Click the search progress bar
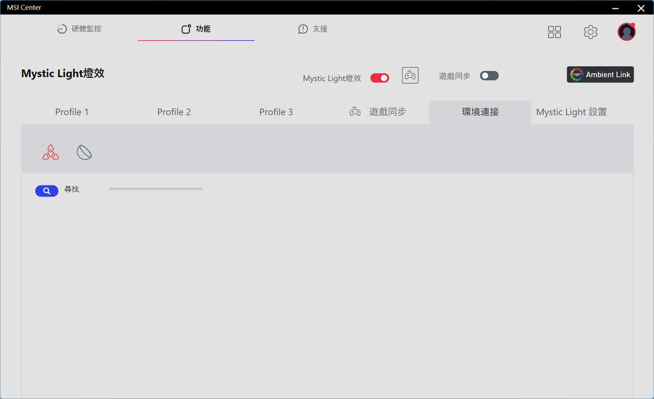Image resolution: width=654 pixels, height=399 pixels. click(156, 189)
